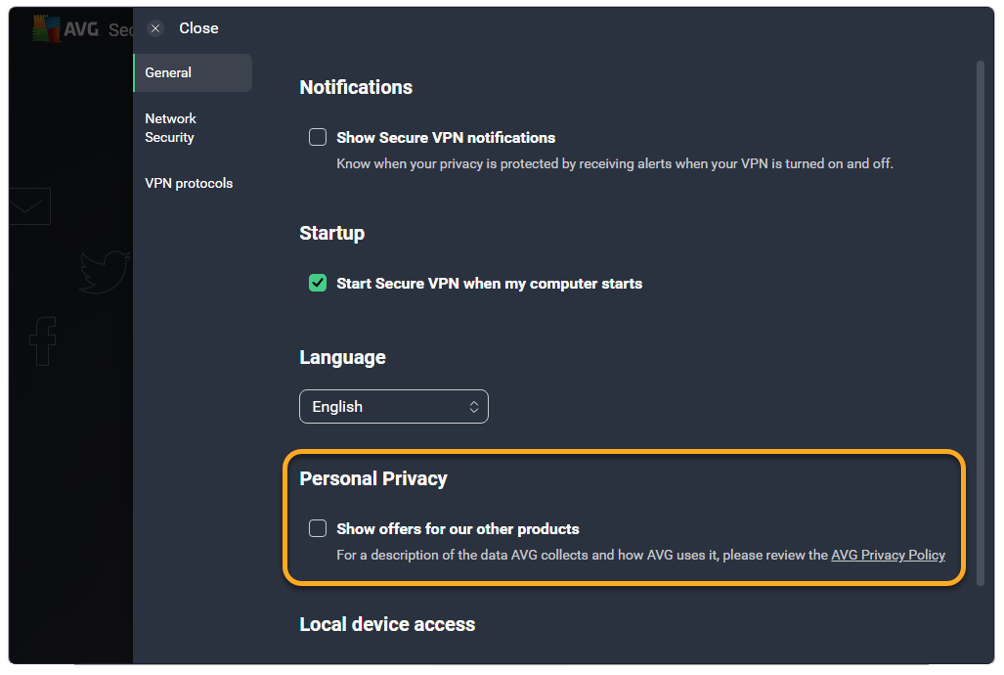
Task: Click the Personal Privacy section heading
Action: point(372,478)
